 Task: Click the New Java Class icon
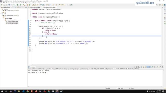click(x=30, y=5)
